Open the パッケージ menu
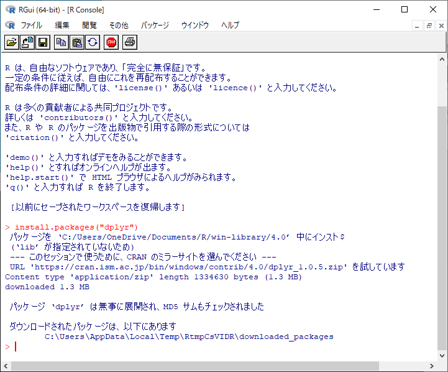This screenshot has width=448, height=372. coord(155,25)
